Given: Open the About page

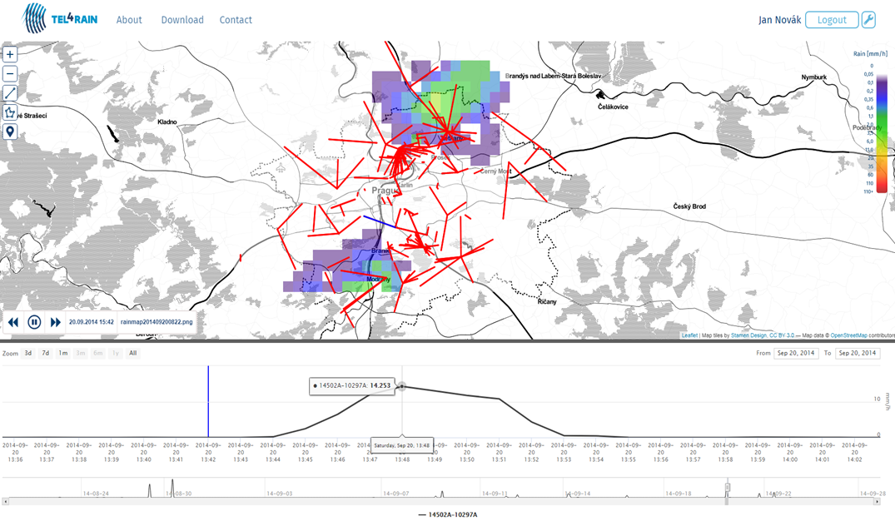Looking at the screenshot, I should click(129, 20).
